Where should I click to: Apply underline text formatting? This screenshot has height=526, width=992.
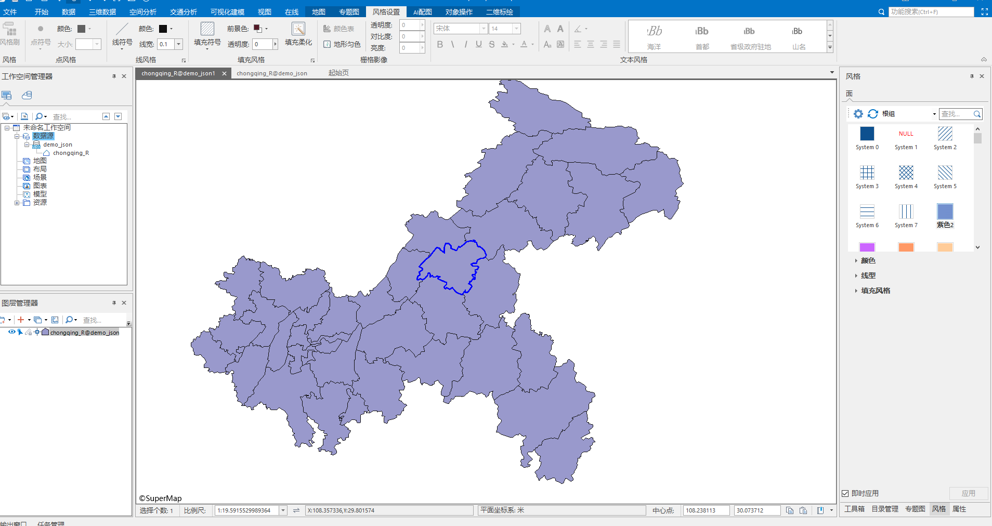click(x=478, y=44)
